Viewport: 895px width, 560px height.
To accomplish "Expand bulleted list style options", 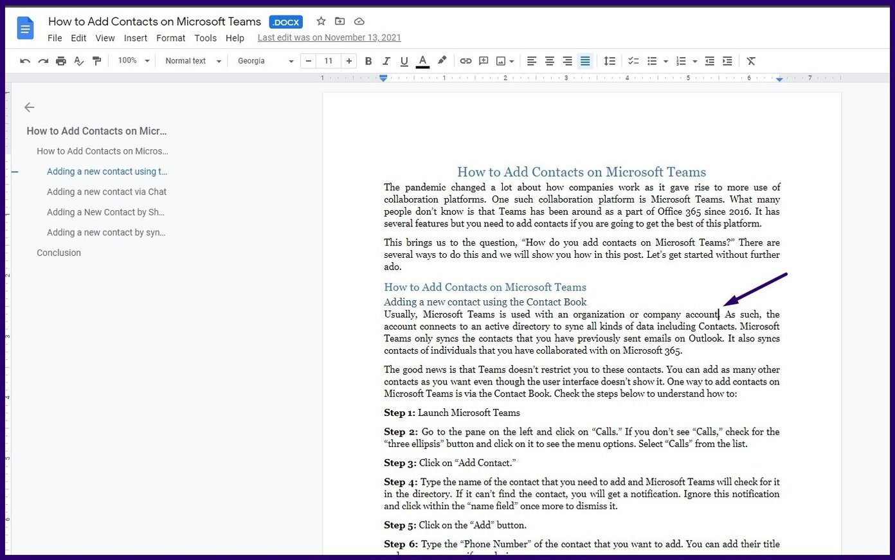I will tap(665, 62).
